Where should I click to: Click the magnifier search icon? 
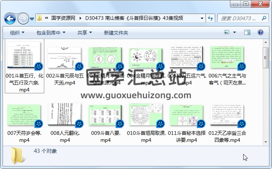pyautogui.click(x=264, y=18)
